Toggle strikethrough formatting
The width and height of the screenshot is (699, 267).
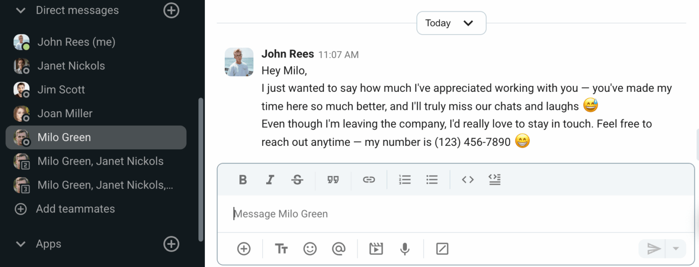pos(297,179)
